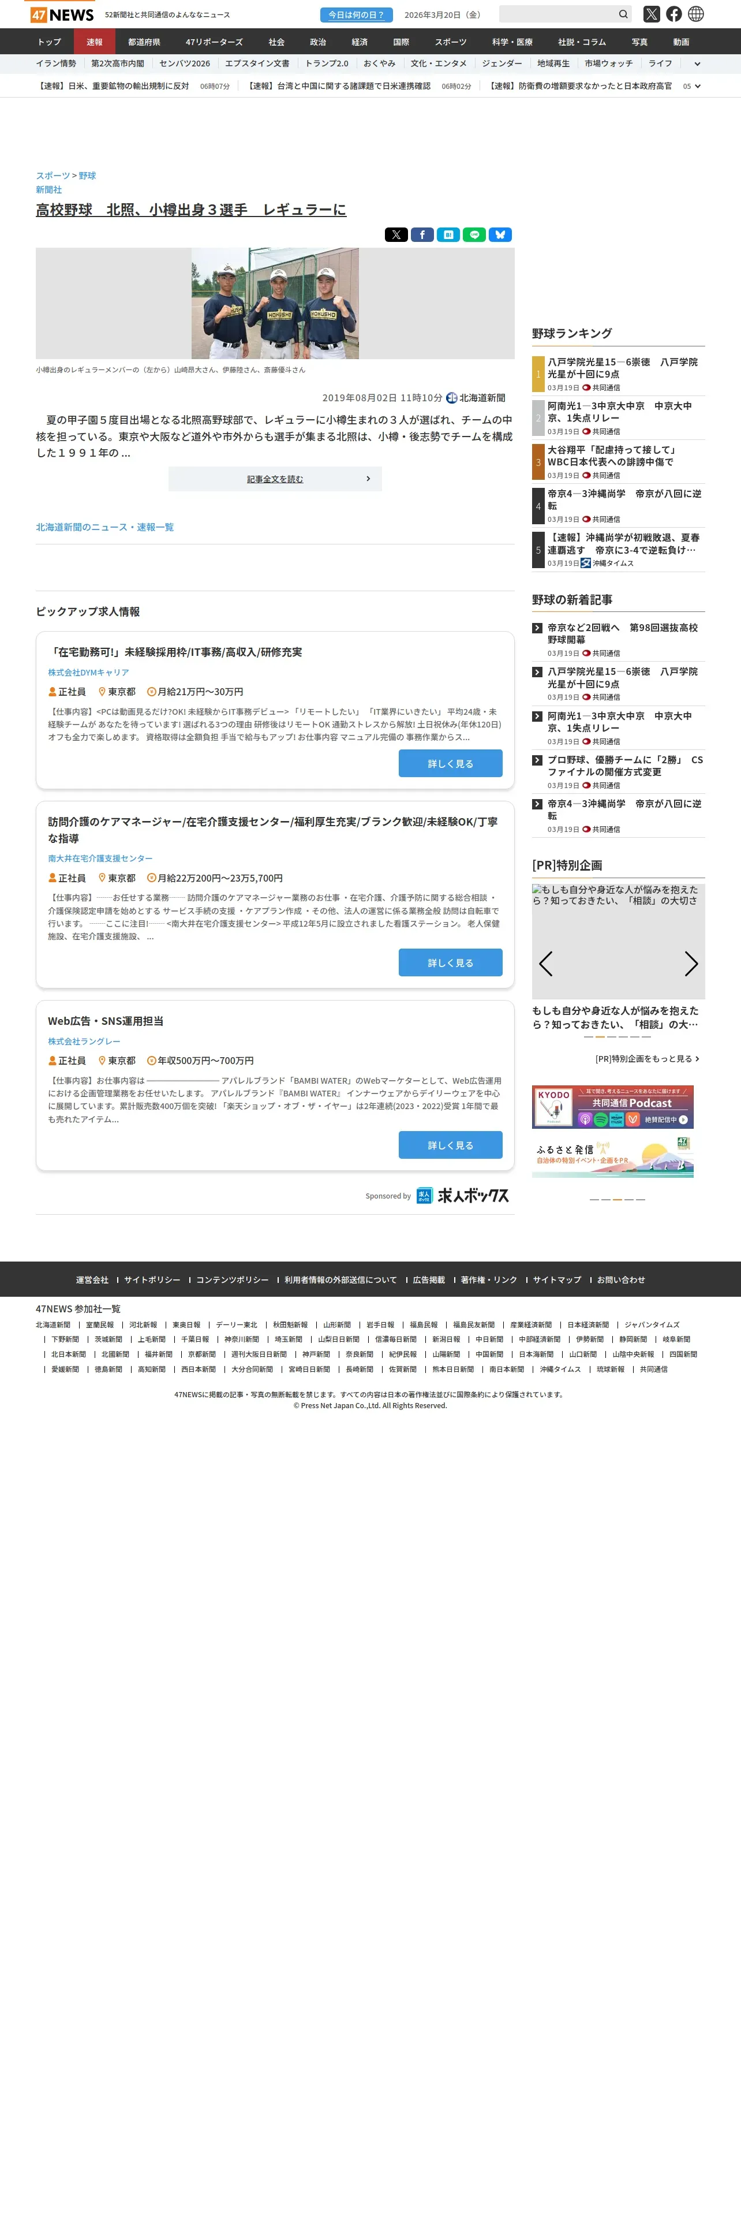Open 沖縄タイムス in member list
741x2224 pixels.
[x=561, y=1370]
